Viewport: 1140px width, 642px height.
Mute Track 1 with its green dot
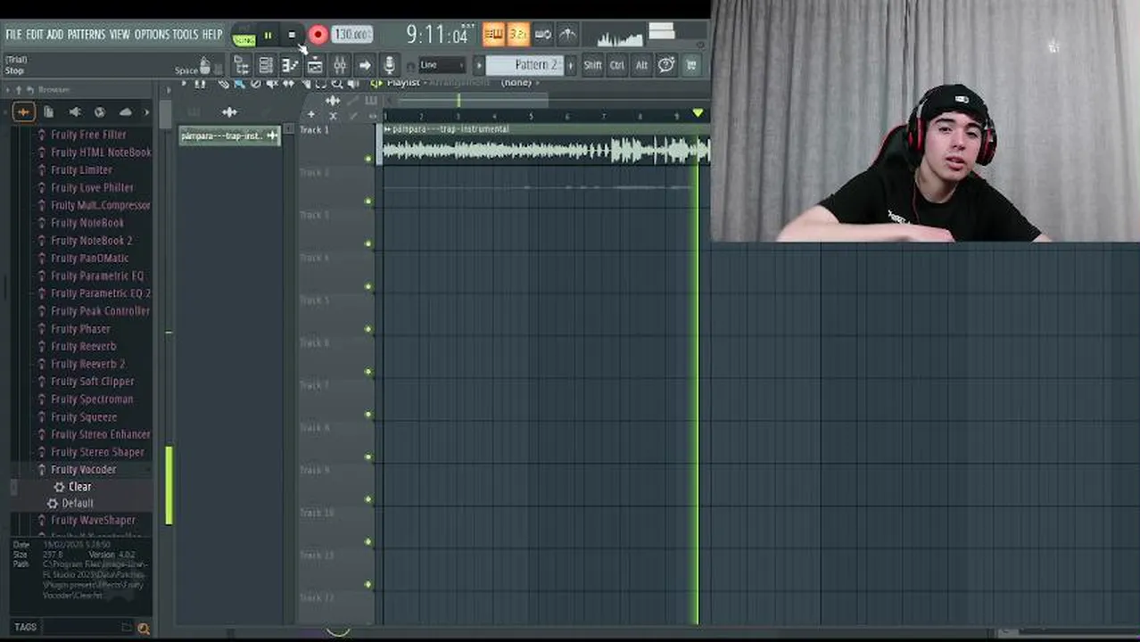click(x=368, y=159)
